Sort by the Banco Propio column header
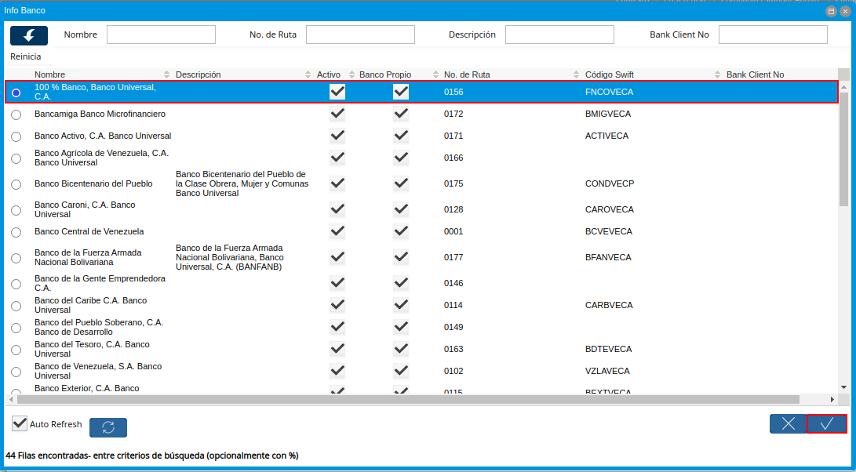 tap(384, 74)
